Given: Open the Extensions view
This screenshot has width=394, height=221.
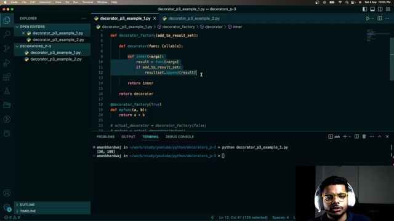Looking at the screenshot, I should (x=7, y=77).
